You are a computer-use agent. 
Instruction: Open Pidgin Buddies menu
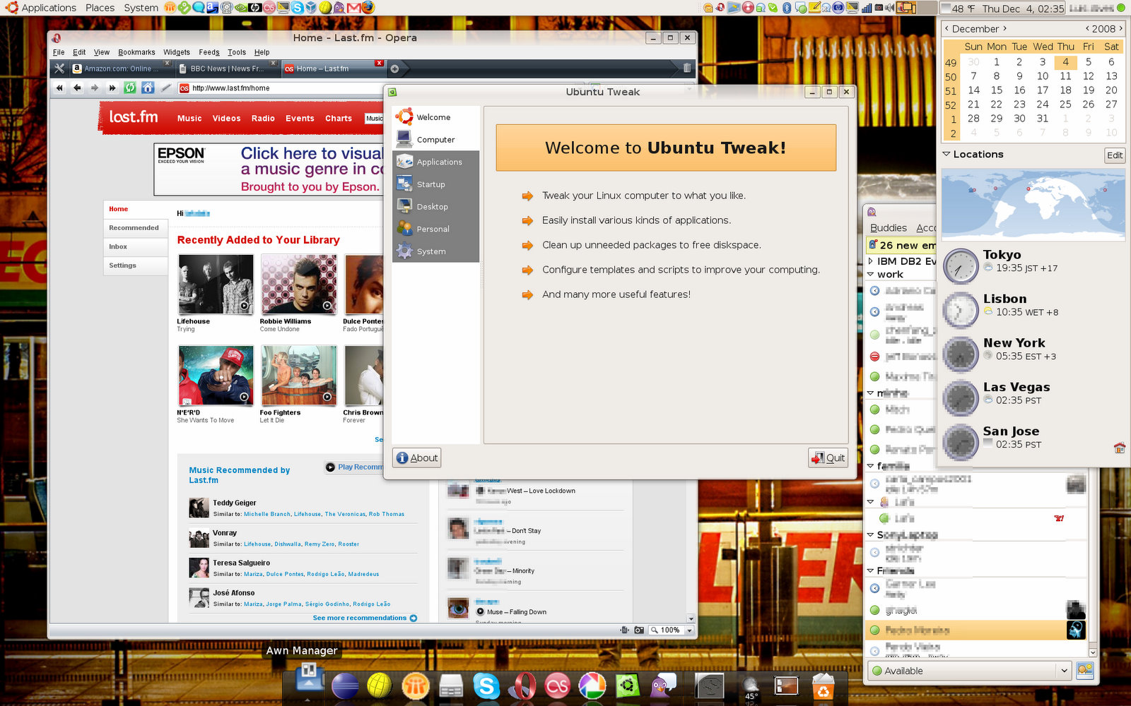click(889, 228)
